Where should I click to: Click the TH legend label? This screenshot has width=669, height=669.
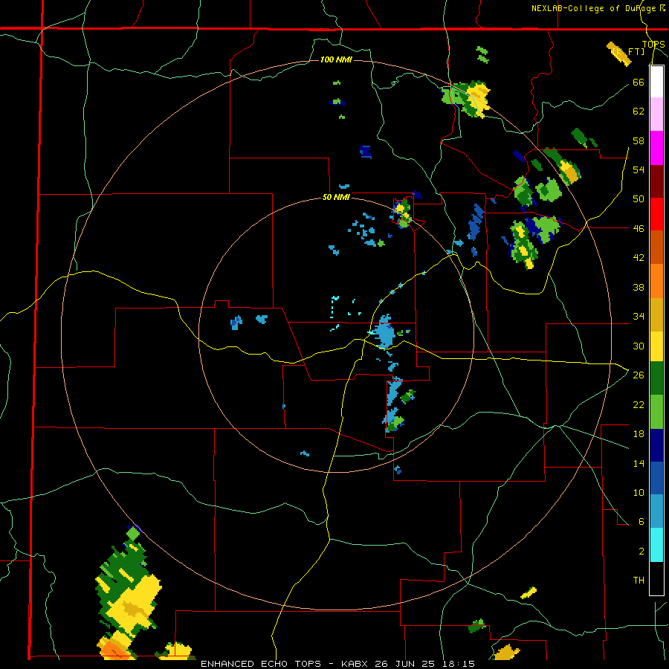coord(639,580)
